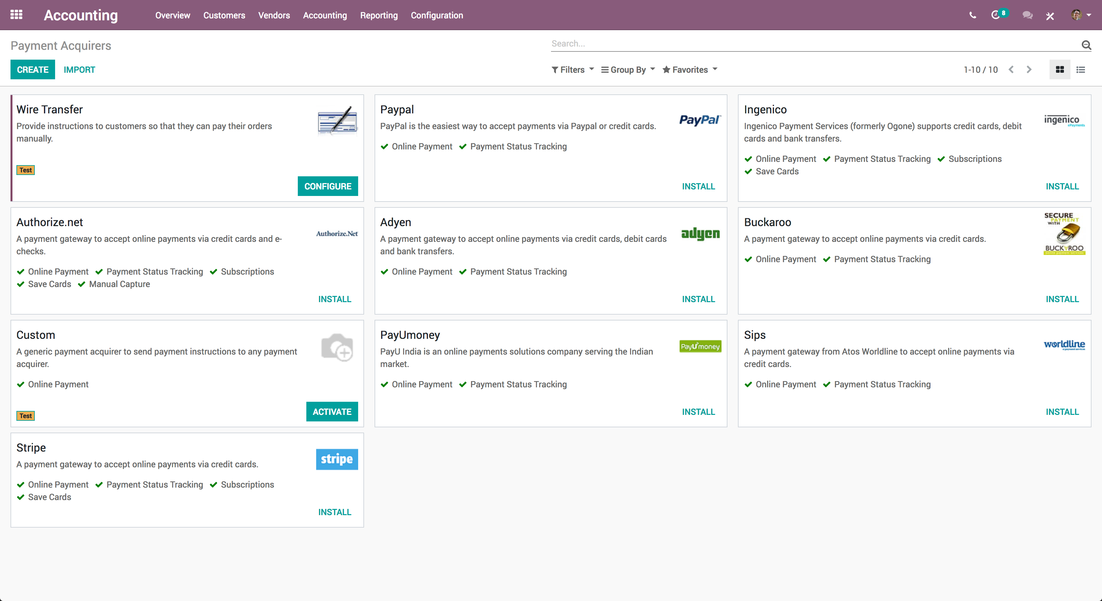The image size is (1102, 601).
Task: Click the CREATE button
Action: point(31,69)
